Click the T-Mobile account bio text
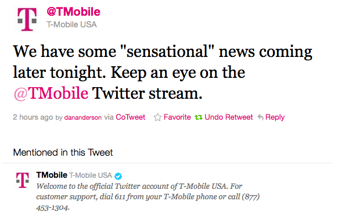Viewport: 338px width, 219px height. (148, 197)
